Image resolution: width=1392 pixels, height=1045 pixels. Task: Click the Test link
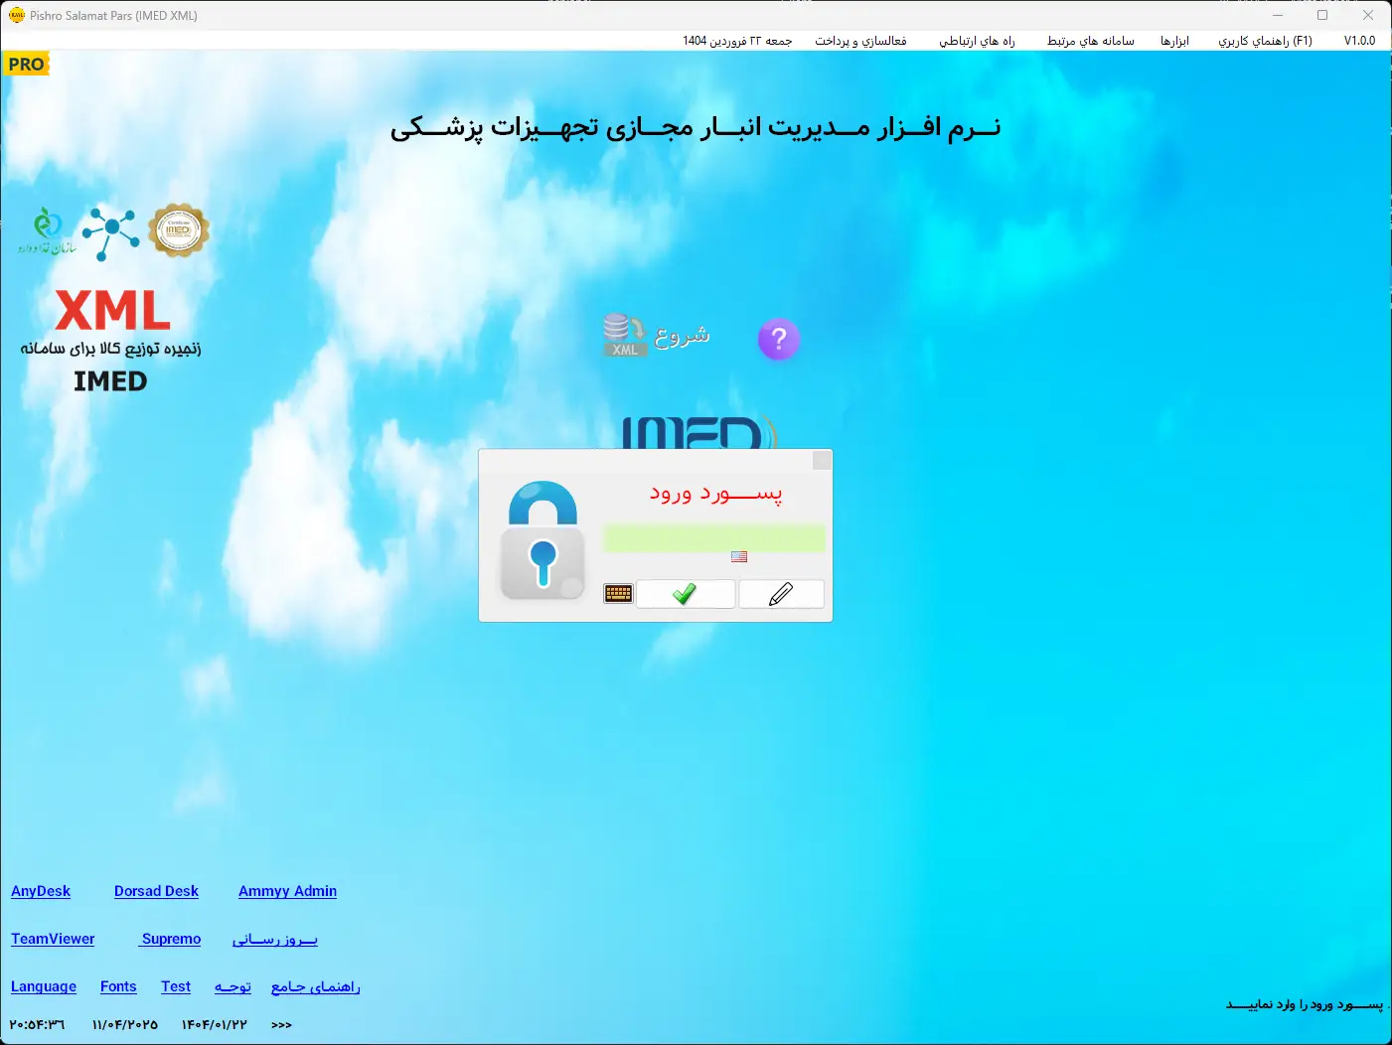pos(176,986)
